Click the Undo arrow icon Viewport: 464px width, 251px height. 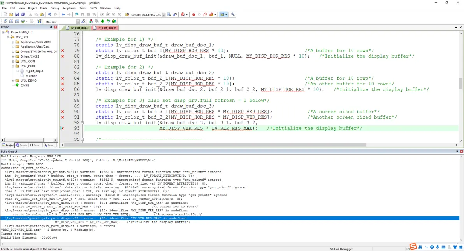click(x=50, y=15)
